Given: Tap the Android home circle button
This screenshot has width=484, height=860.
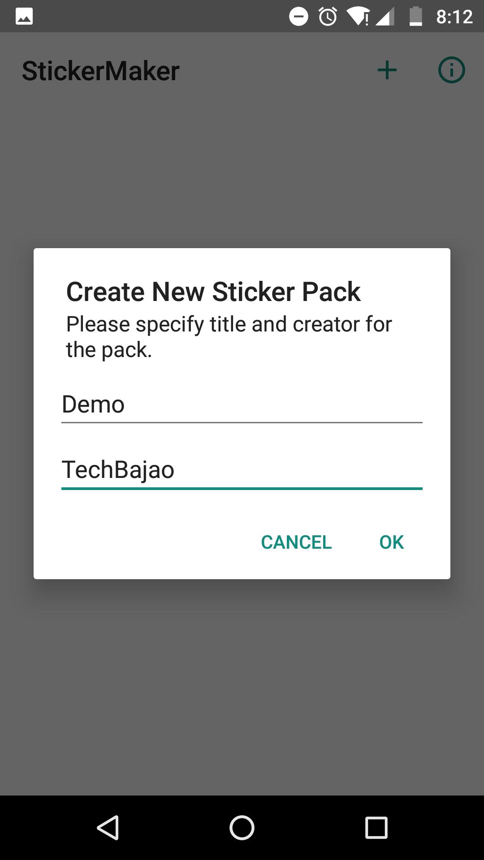Looking at the screenshot, I should (x=242, y=827).
